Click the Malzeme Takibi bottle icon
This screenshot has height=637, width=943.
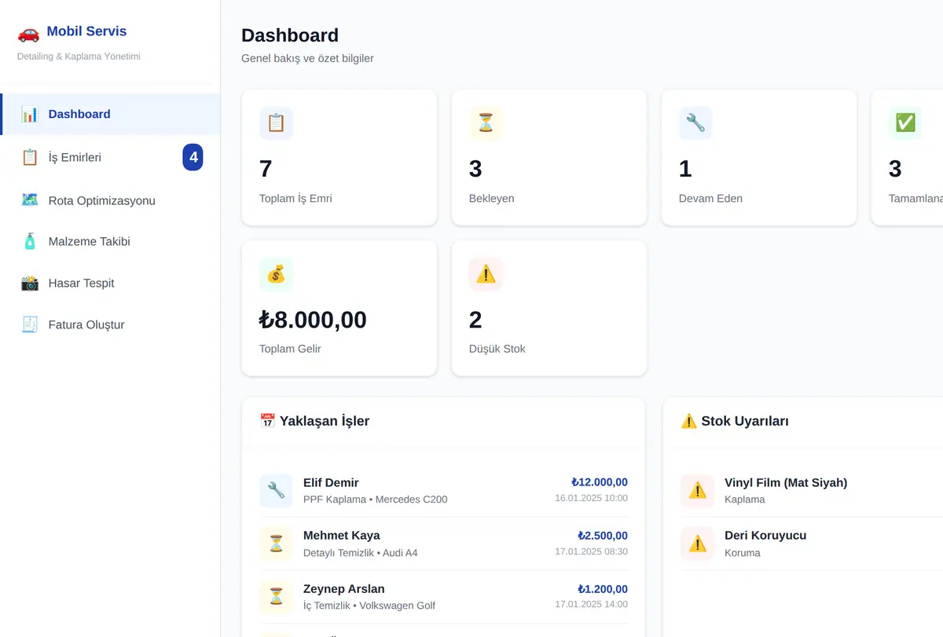pyautogui.click(x=30, y=241)
